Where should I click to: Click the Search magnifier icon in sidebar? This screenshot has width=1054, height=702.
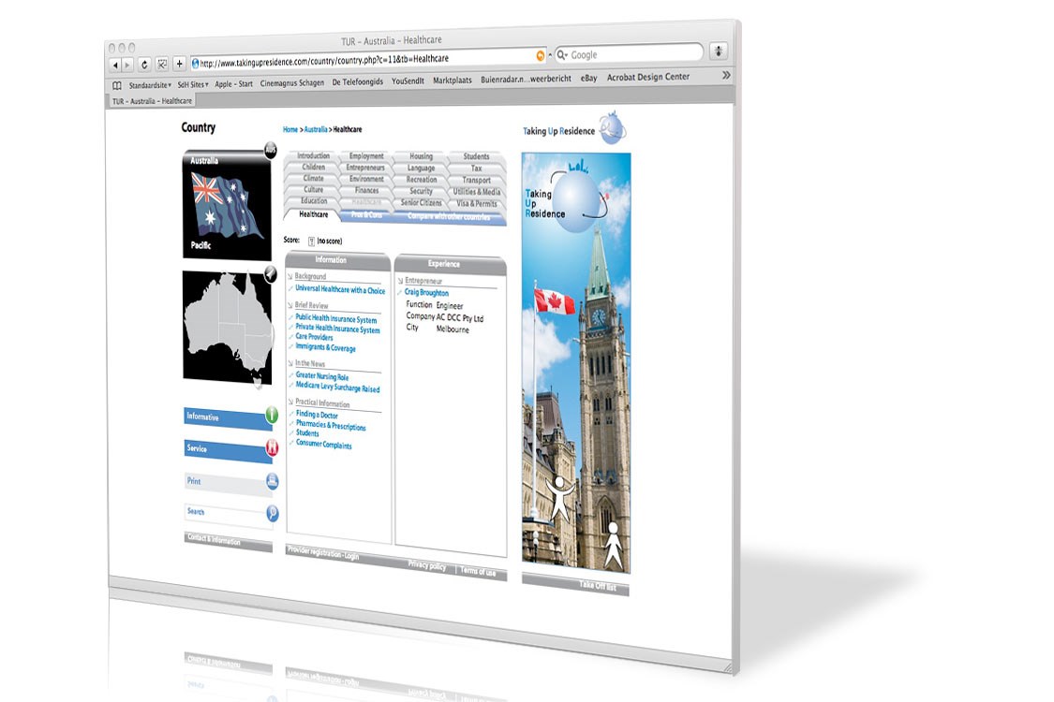272,513
